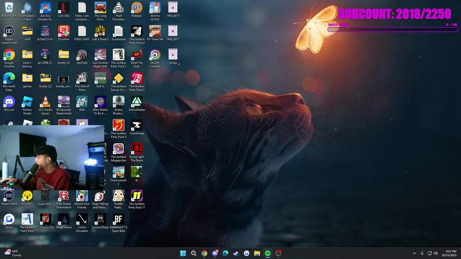Launch Dying Light The Beast
The width and height of the screenshot is (461, 259).
coord(137,152)
